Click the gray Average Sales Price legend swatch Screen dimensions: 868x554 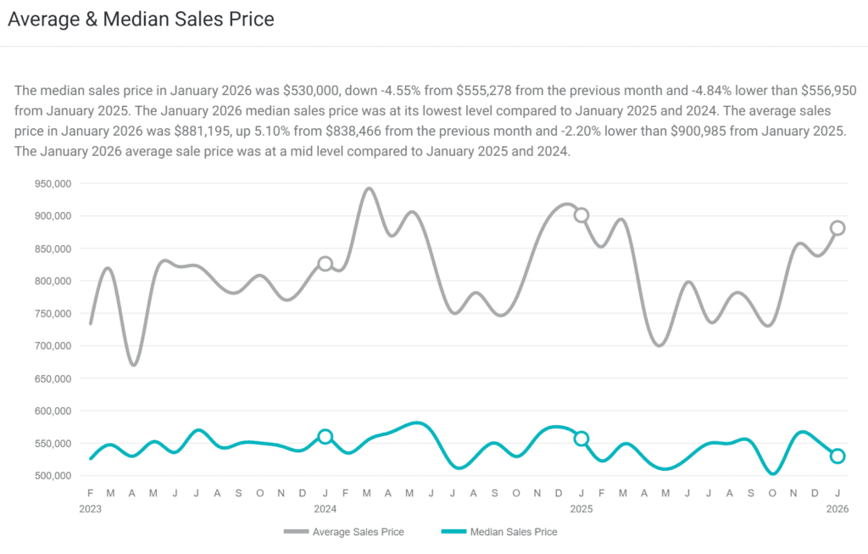tap(296, 532)
